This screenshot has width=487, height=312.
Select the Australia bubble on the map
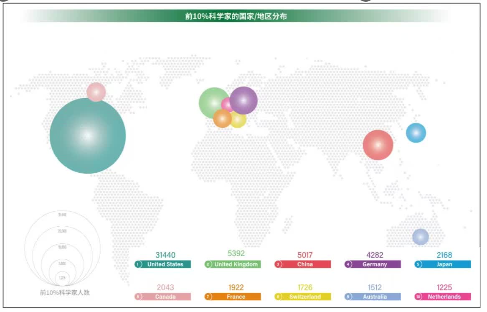pos(421,237)
